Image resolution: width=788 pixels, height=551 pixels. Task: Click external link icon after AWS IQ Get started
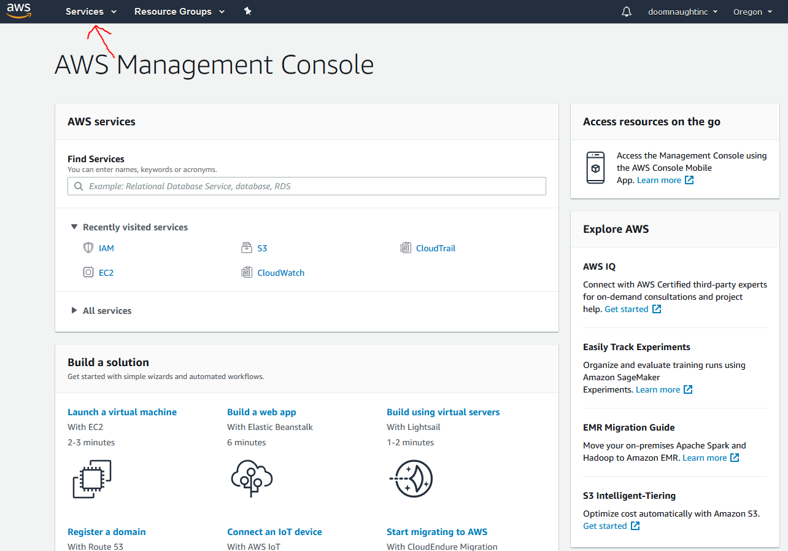(x=657, y=309)
